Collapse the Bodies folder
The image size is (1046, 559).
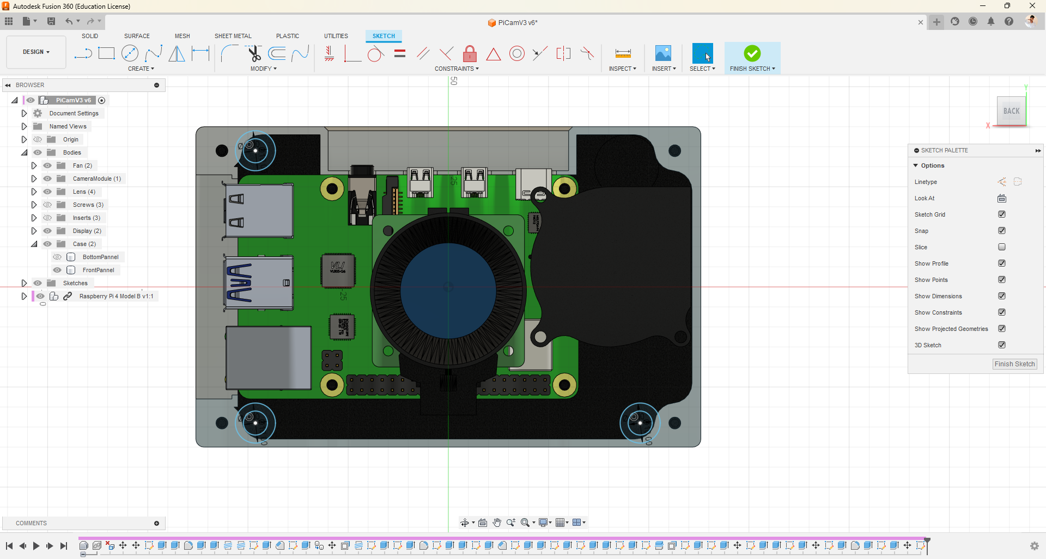24,152
